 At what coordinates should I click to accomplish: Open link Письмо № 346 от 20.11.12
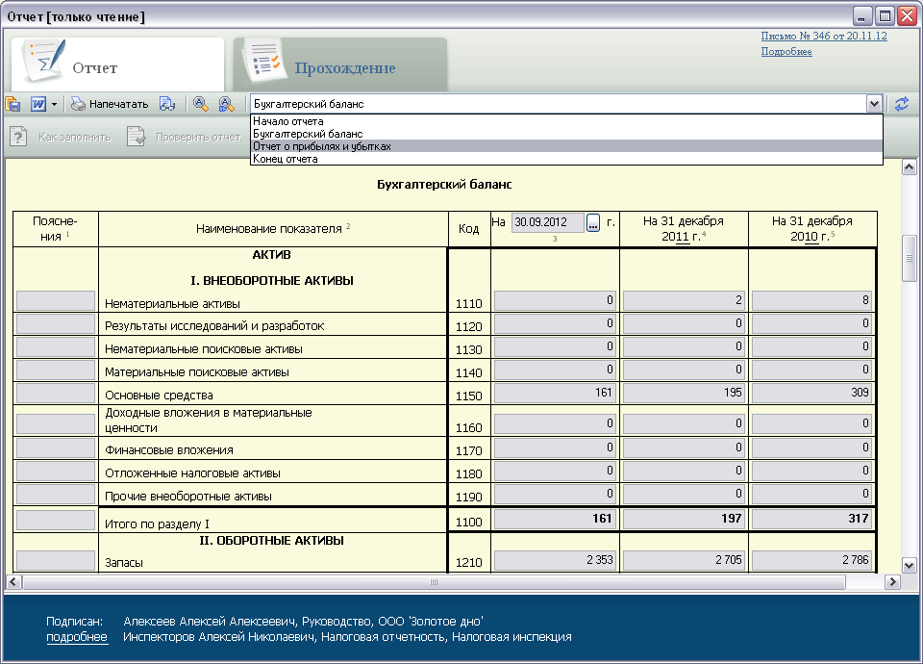(823, 36)
